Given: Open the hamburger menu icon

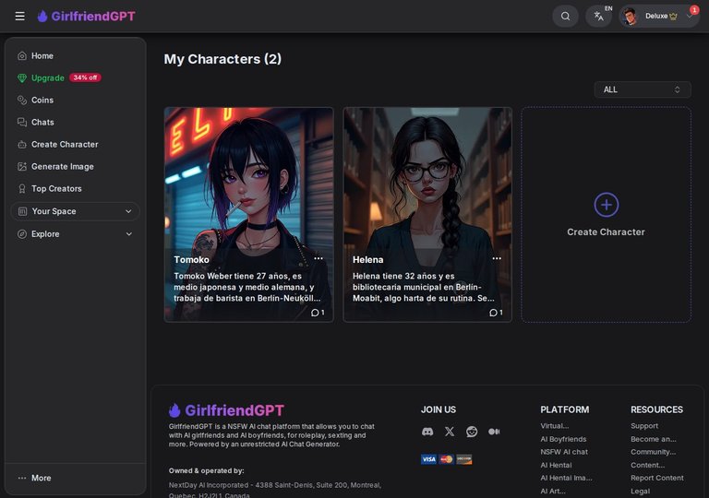Looking at the screenshot, I should tap(20, 17).
